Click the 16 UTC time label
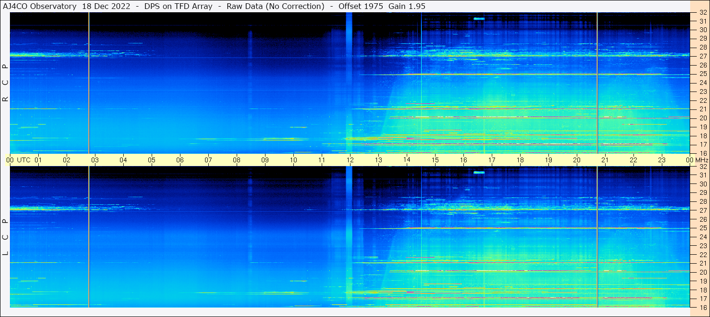The image size is (710, 317). [x=463, y=160]
